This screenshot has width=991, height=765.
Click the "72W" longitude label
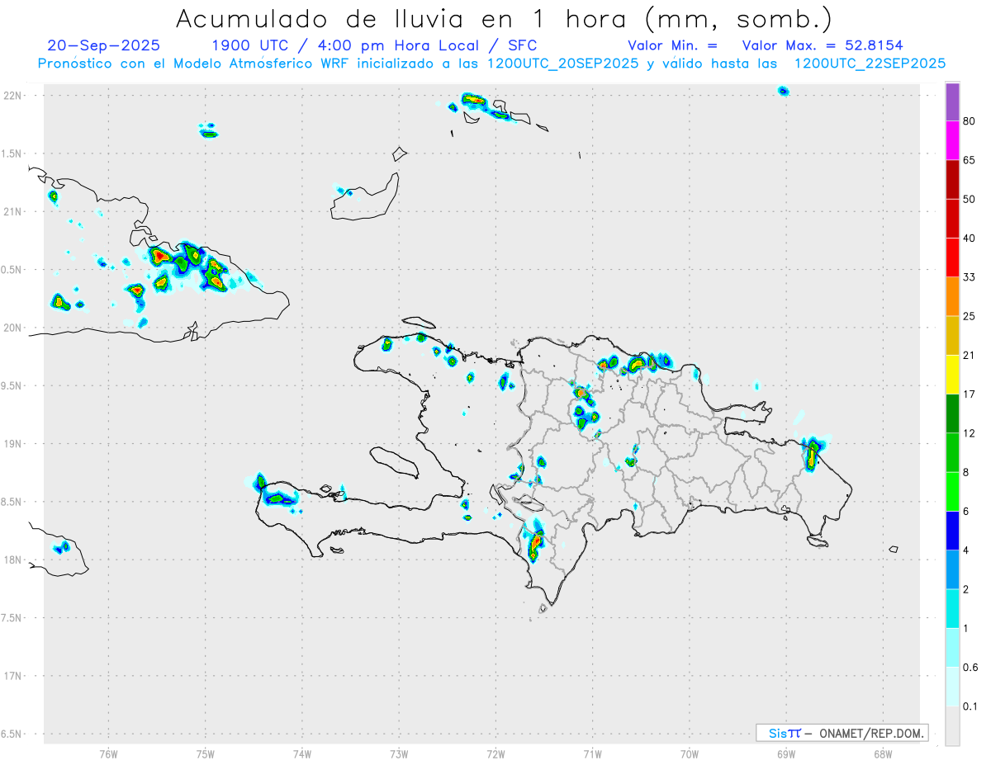(x=495, y=754)
